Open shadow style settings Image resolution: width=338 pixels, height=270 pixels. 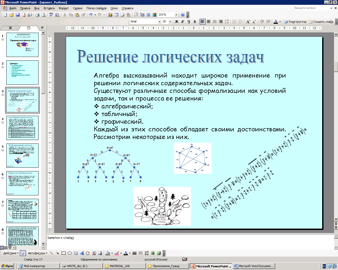click(153, 253)
